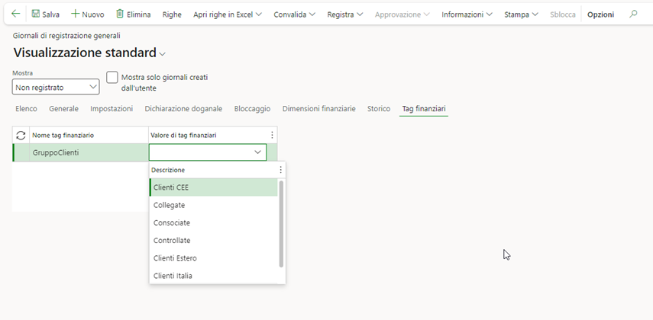Select Controllate from the list
Screen dimensions: 653x320
pos(213,240)
